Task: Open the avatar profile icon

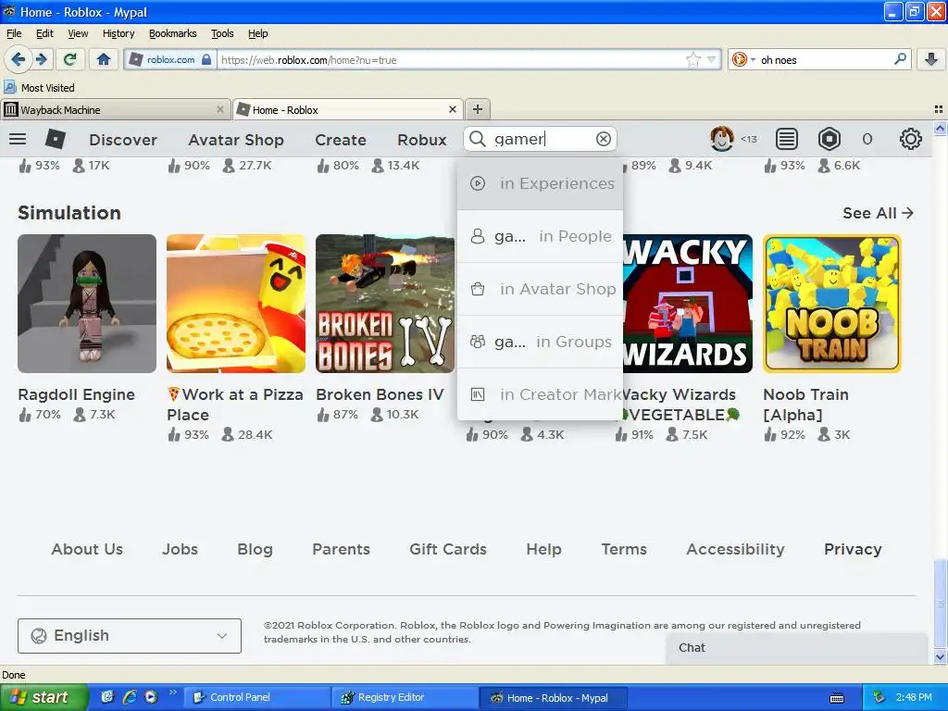Action: point(722,139)
